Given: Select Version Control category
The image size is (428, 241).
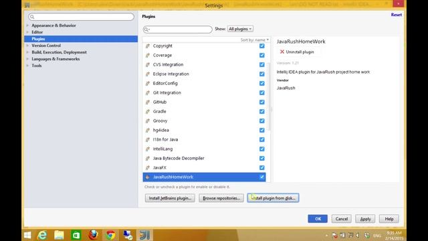Looking at the screenshot, I should tap(46, 46).
